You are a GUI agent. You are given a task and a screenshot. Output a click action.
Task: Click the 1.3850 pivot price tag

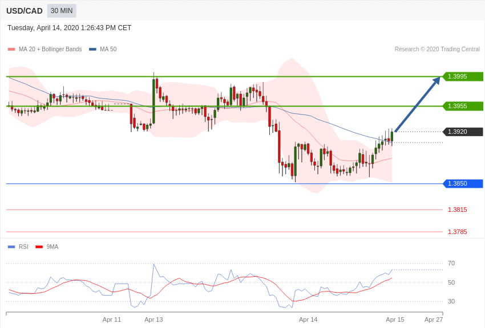(x=463, y=183)
